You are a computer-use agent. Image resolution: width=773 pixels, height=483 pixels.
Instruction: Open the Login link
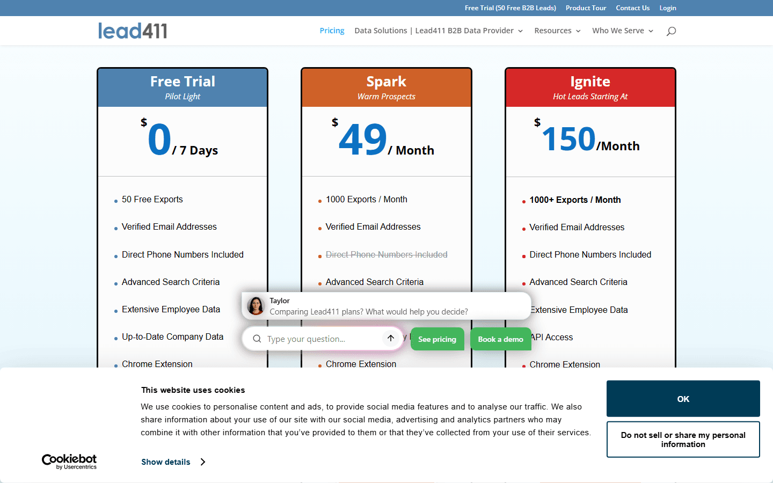pyautogui.click(x=668, y=8)
